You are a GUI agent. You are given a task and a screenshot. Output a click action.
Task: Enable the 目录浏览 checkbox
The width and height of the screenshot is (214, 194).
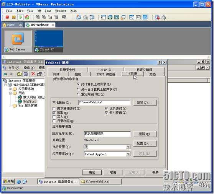[x=54, y=121]
